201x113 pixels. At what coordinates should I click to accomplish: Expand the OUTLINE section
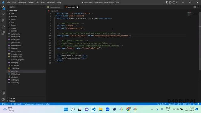pyautogui.click(x=26, y=98)
